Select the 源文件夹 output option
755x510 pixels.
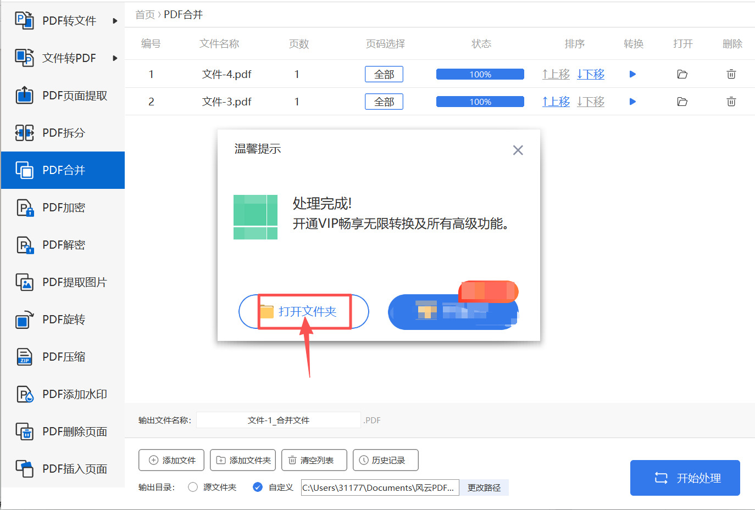pos(192,487)
